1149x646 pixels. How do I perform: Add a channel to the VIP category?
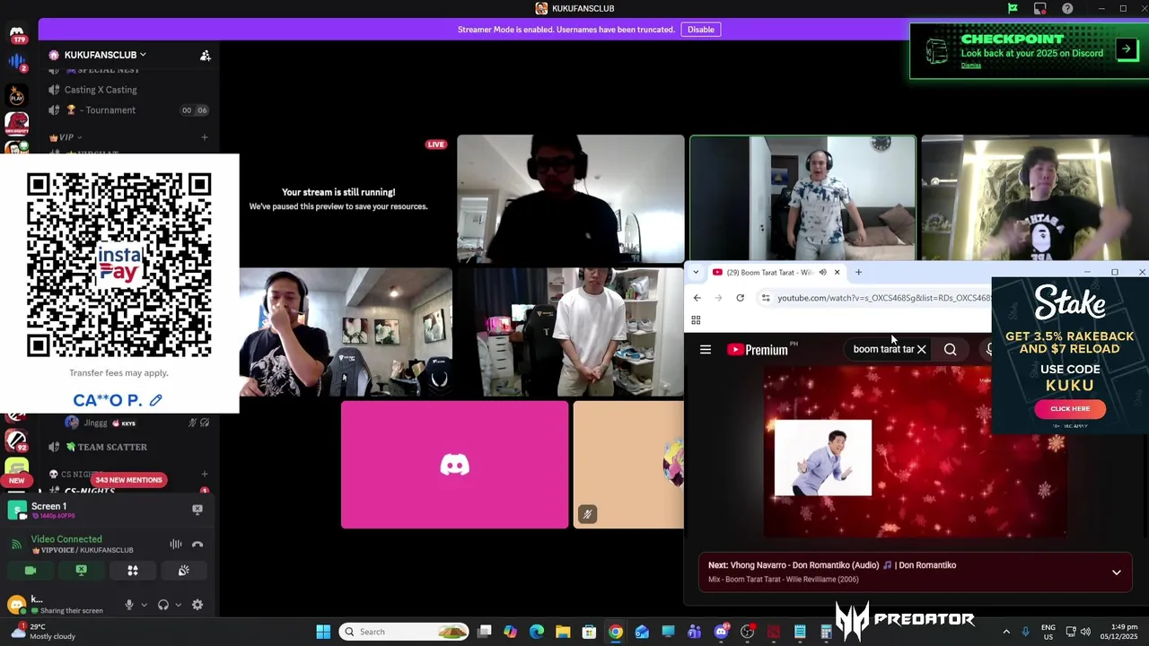tap(205, 137)
